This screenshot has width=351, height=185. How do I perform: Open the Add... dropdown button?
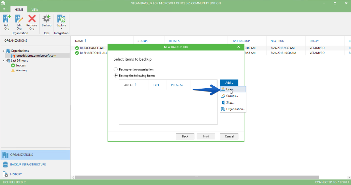(x=229, y=82)
